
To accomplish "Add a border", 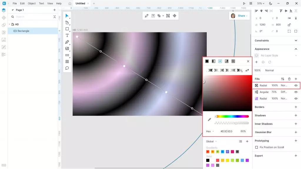I will click(296, 107).
